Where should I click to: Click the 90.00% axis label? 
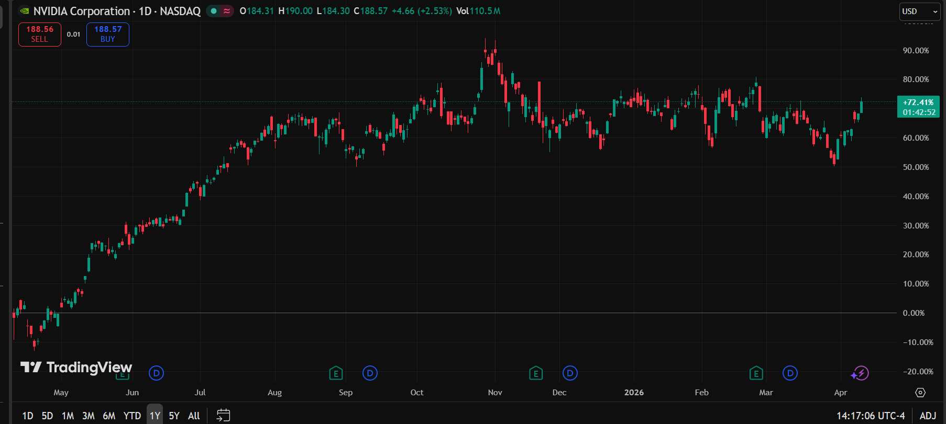point(916,51)
